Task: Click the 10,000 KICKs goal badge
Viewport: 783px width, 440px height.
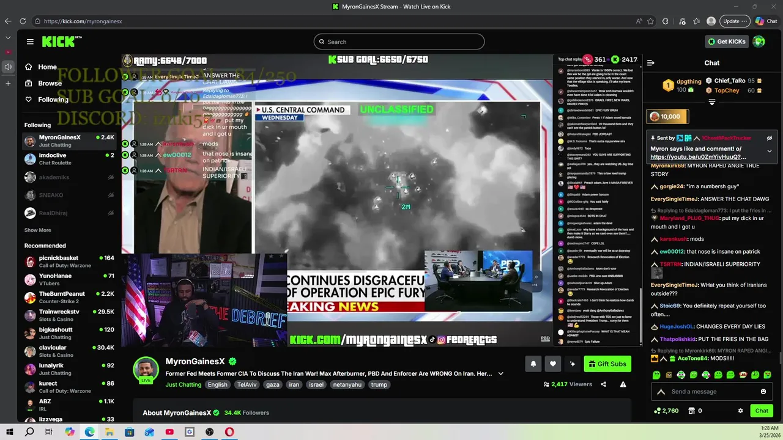Action: [669, 117]
